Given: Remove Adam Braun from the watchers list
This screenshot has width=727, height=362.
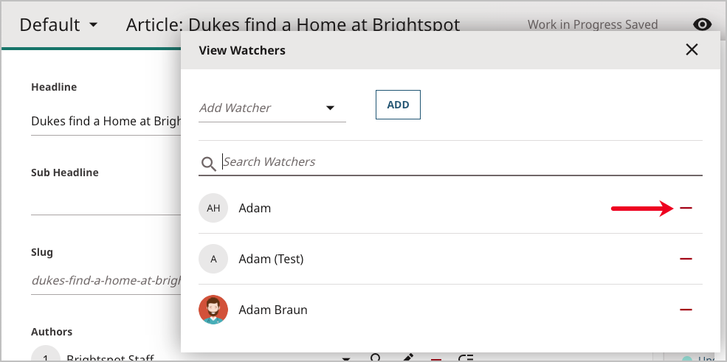Looking at the screenshot, I should [x=686, y=310].
